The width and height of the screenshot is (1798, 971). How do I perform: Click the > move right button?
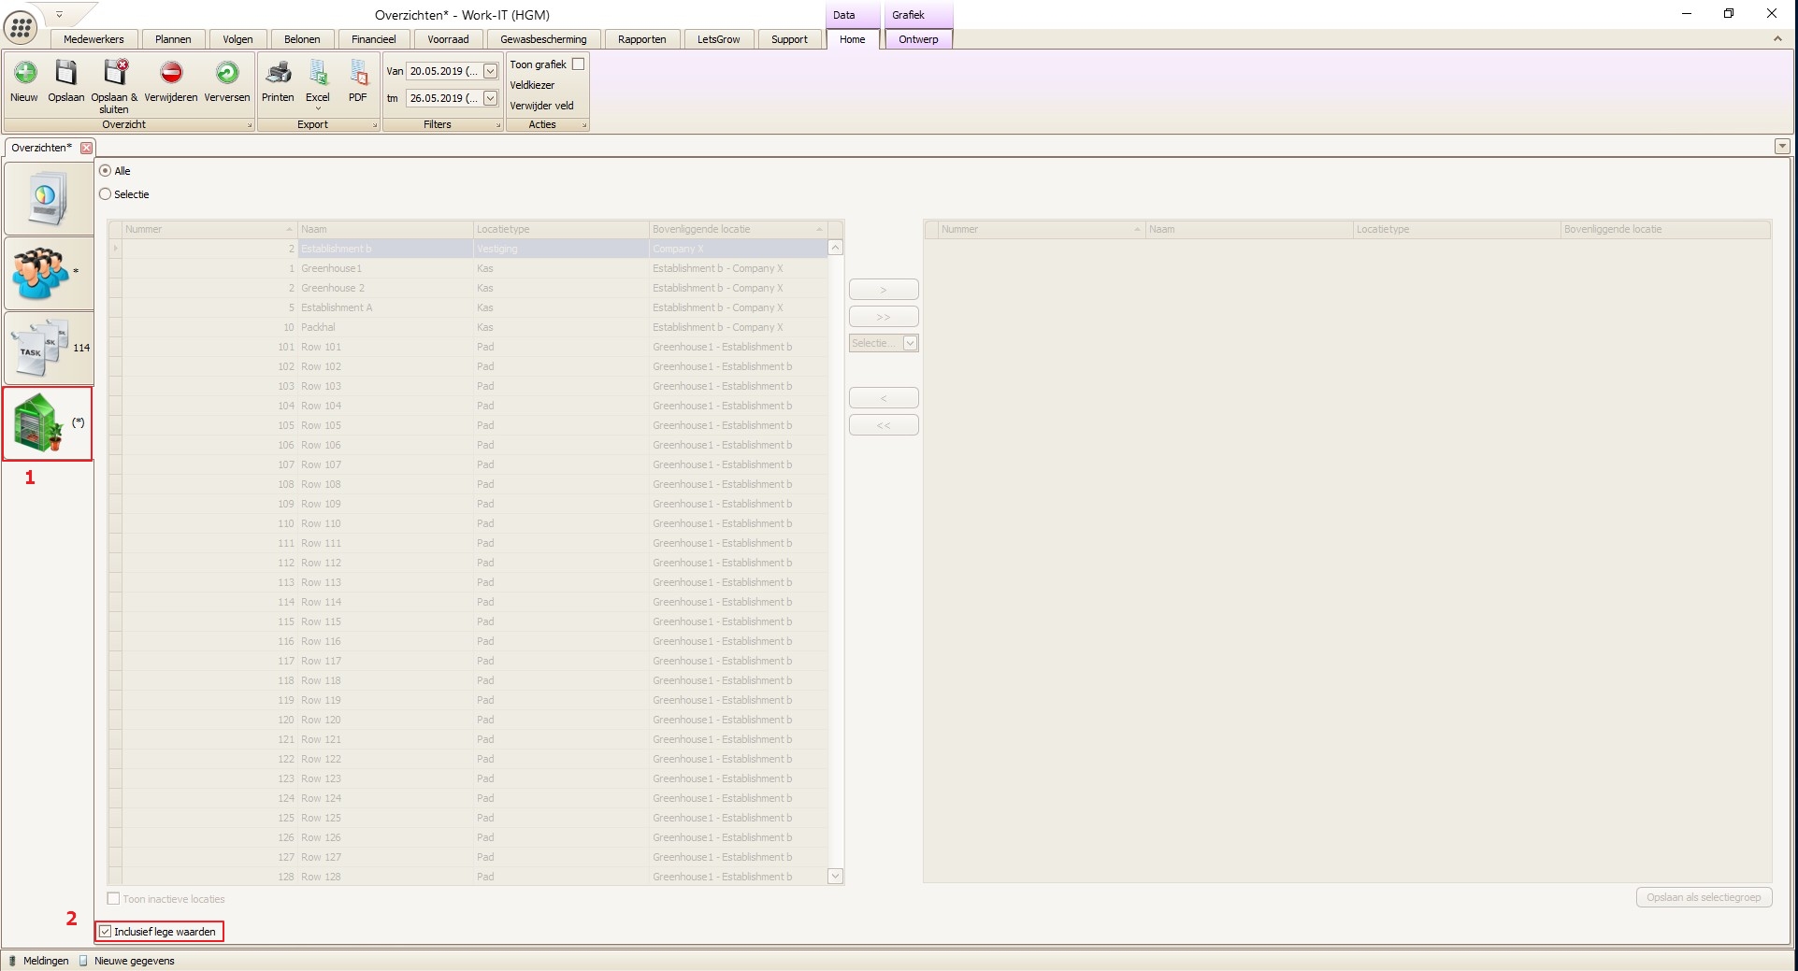click(x=884, y=290)
